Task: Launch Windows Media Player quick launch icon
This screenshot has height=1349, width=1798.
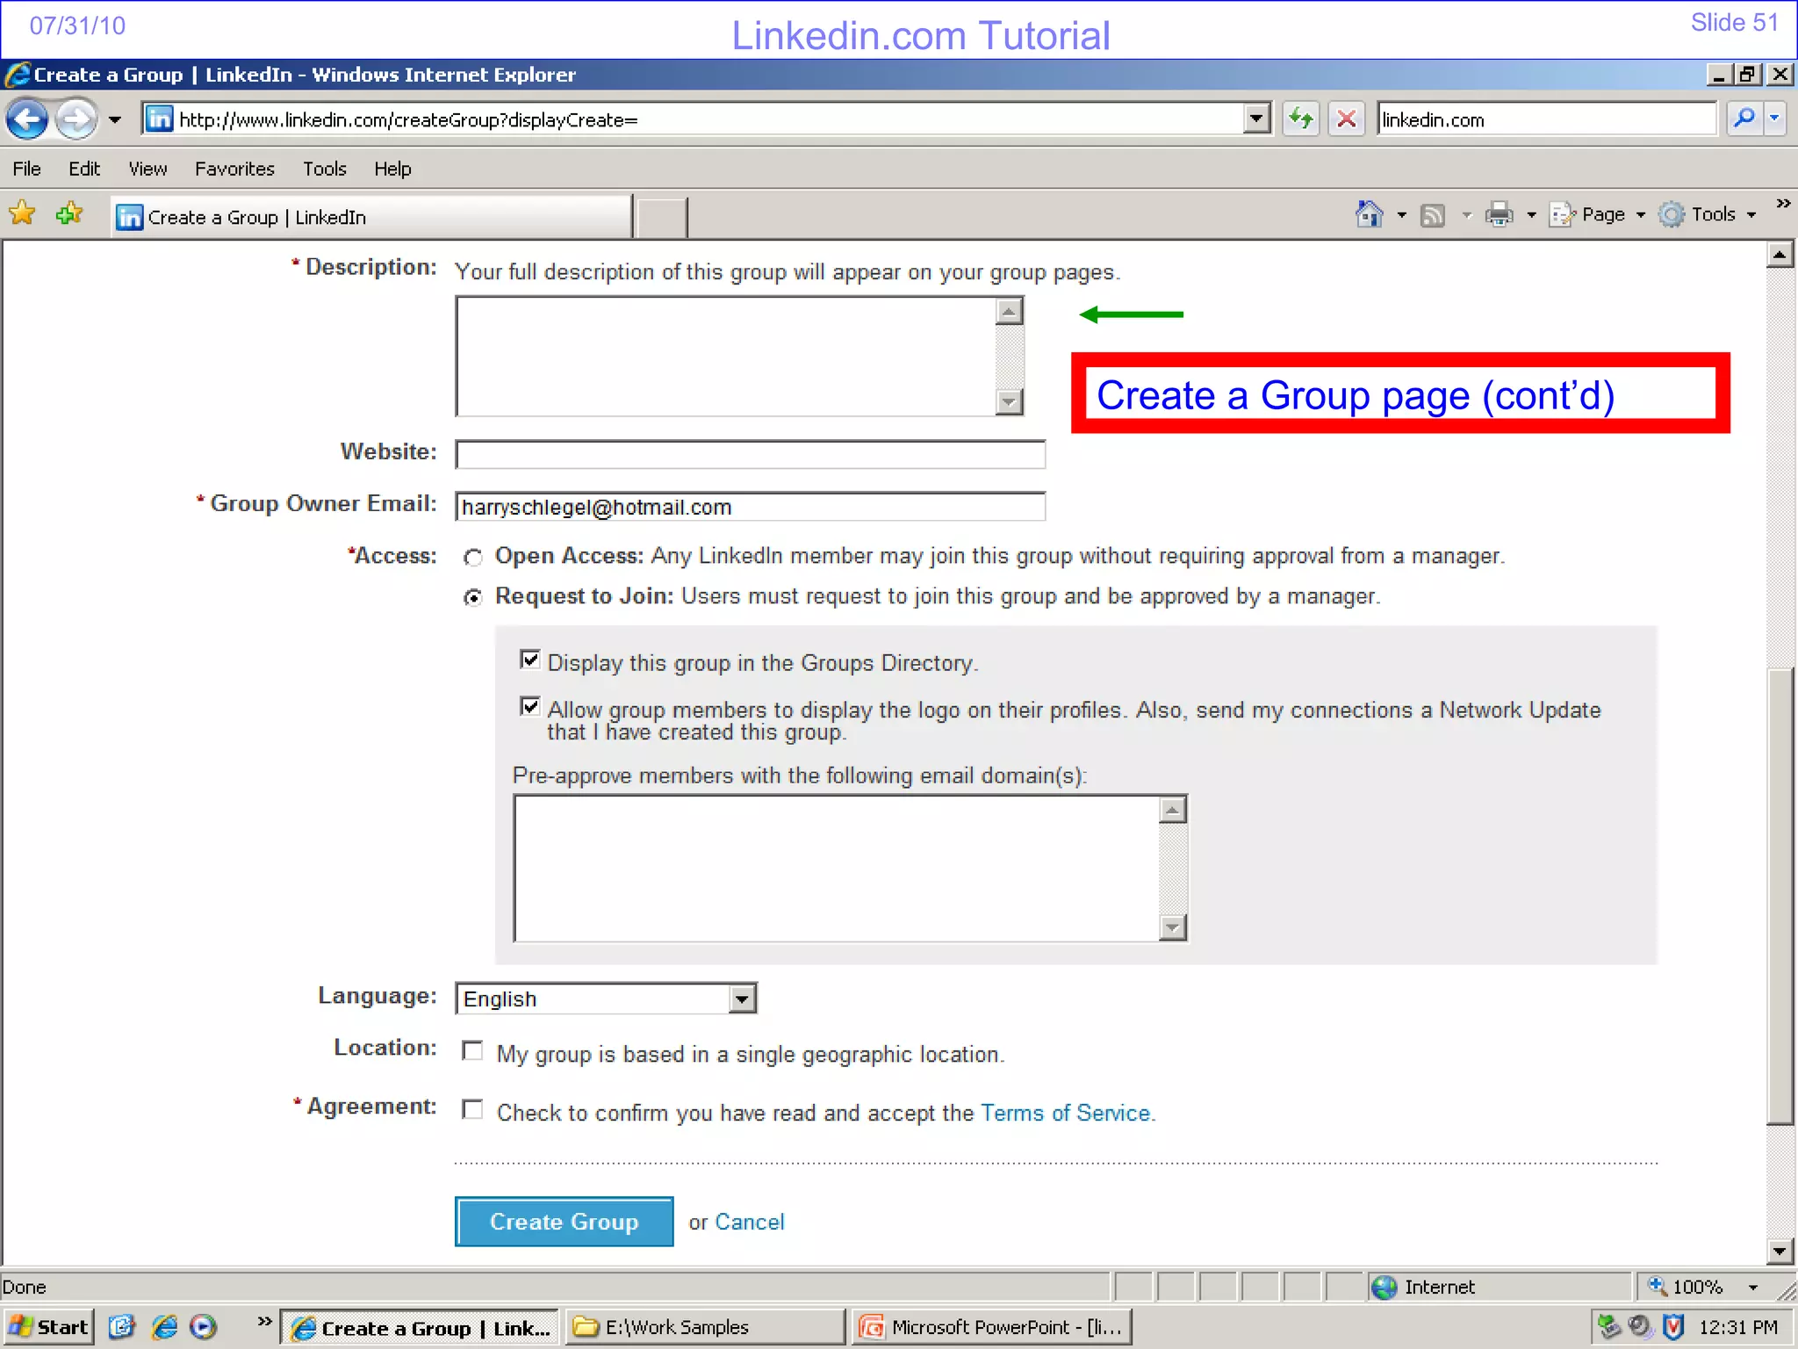Action: [x=204, y=1327]
